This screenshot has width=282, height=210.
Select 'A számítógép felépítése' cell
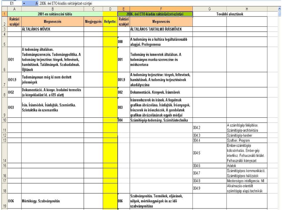tap(247, 128)
